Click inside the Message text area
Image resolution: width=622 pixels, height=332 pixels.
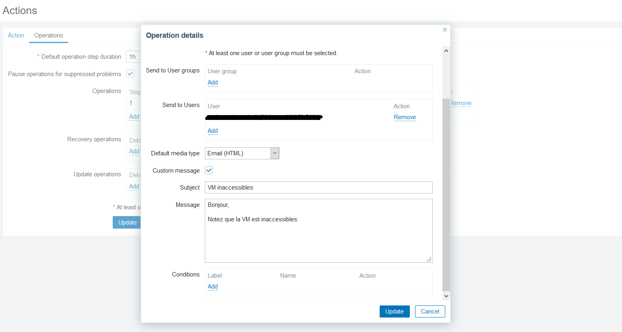tap(318, 237)
